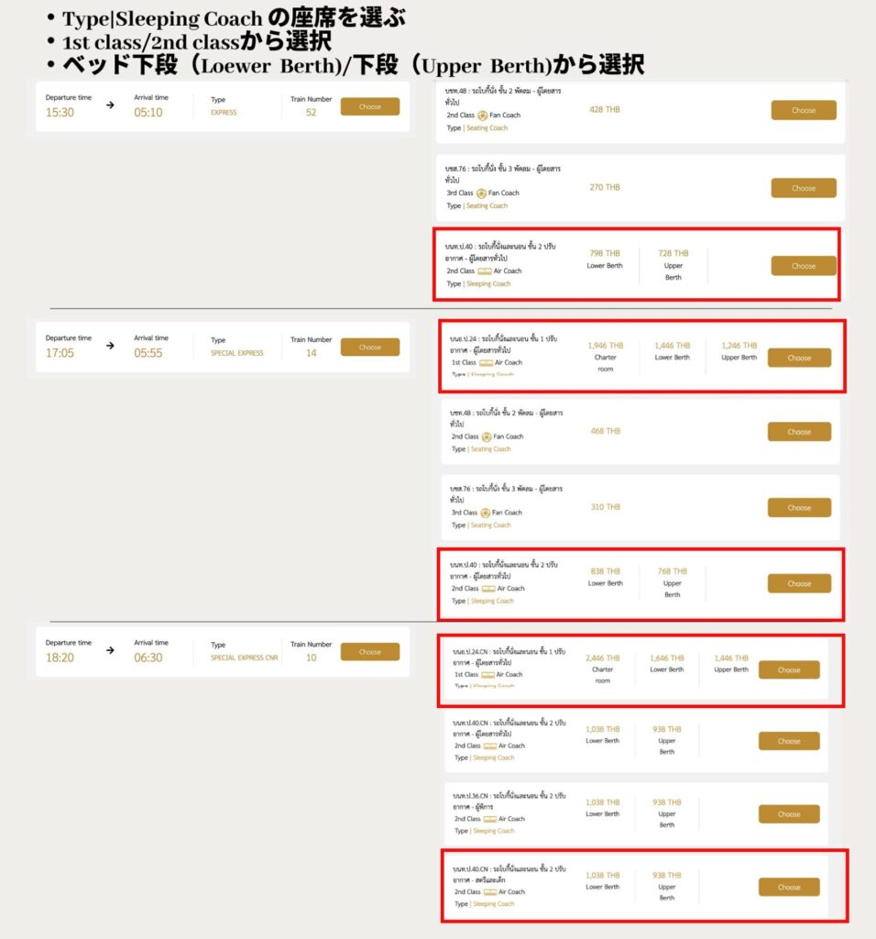876x939 pixels.
Task: Choose the 1st class coach with 1,946 THB charter room
Action: [799, 358]
